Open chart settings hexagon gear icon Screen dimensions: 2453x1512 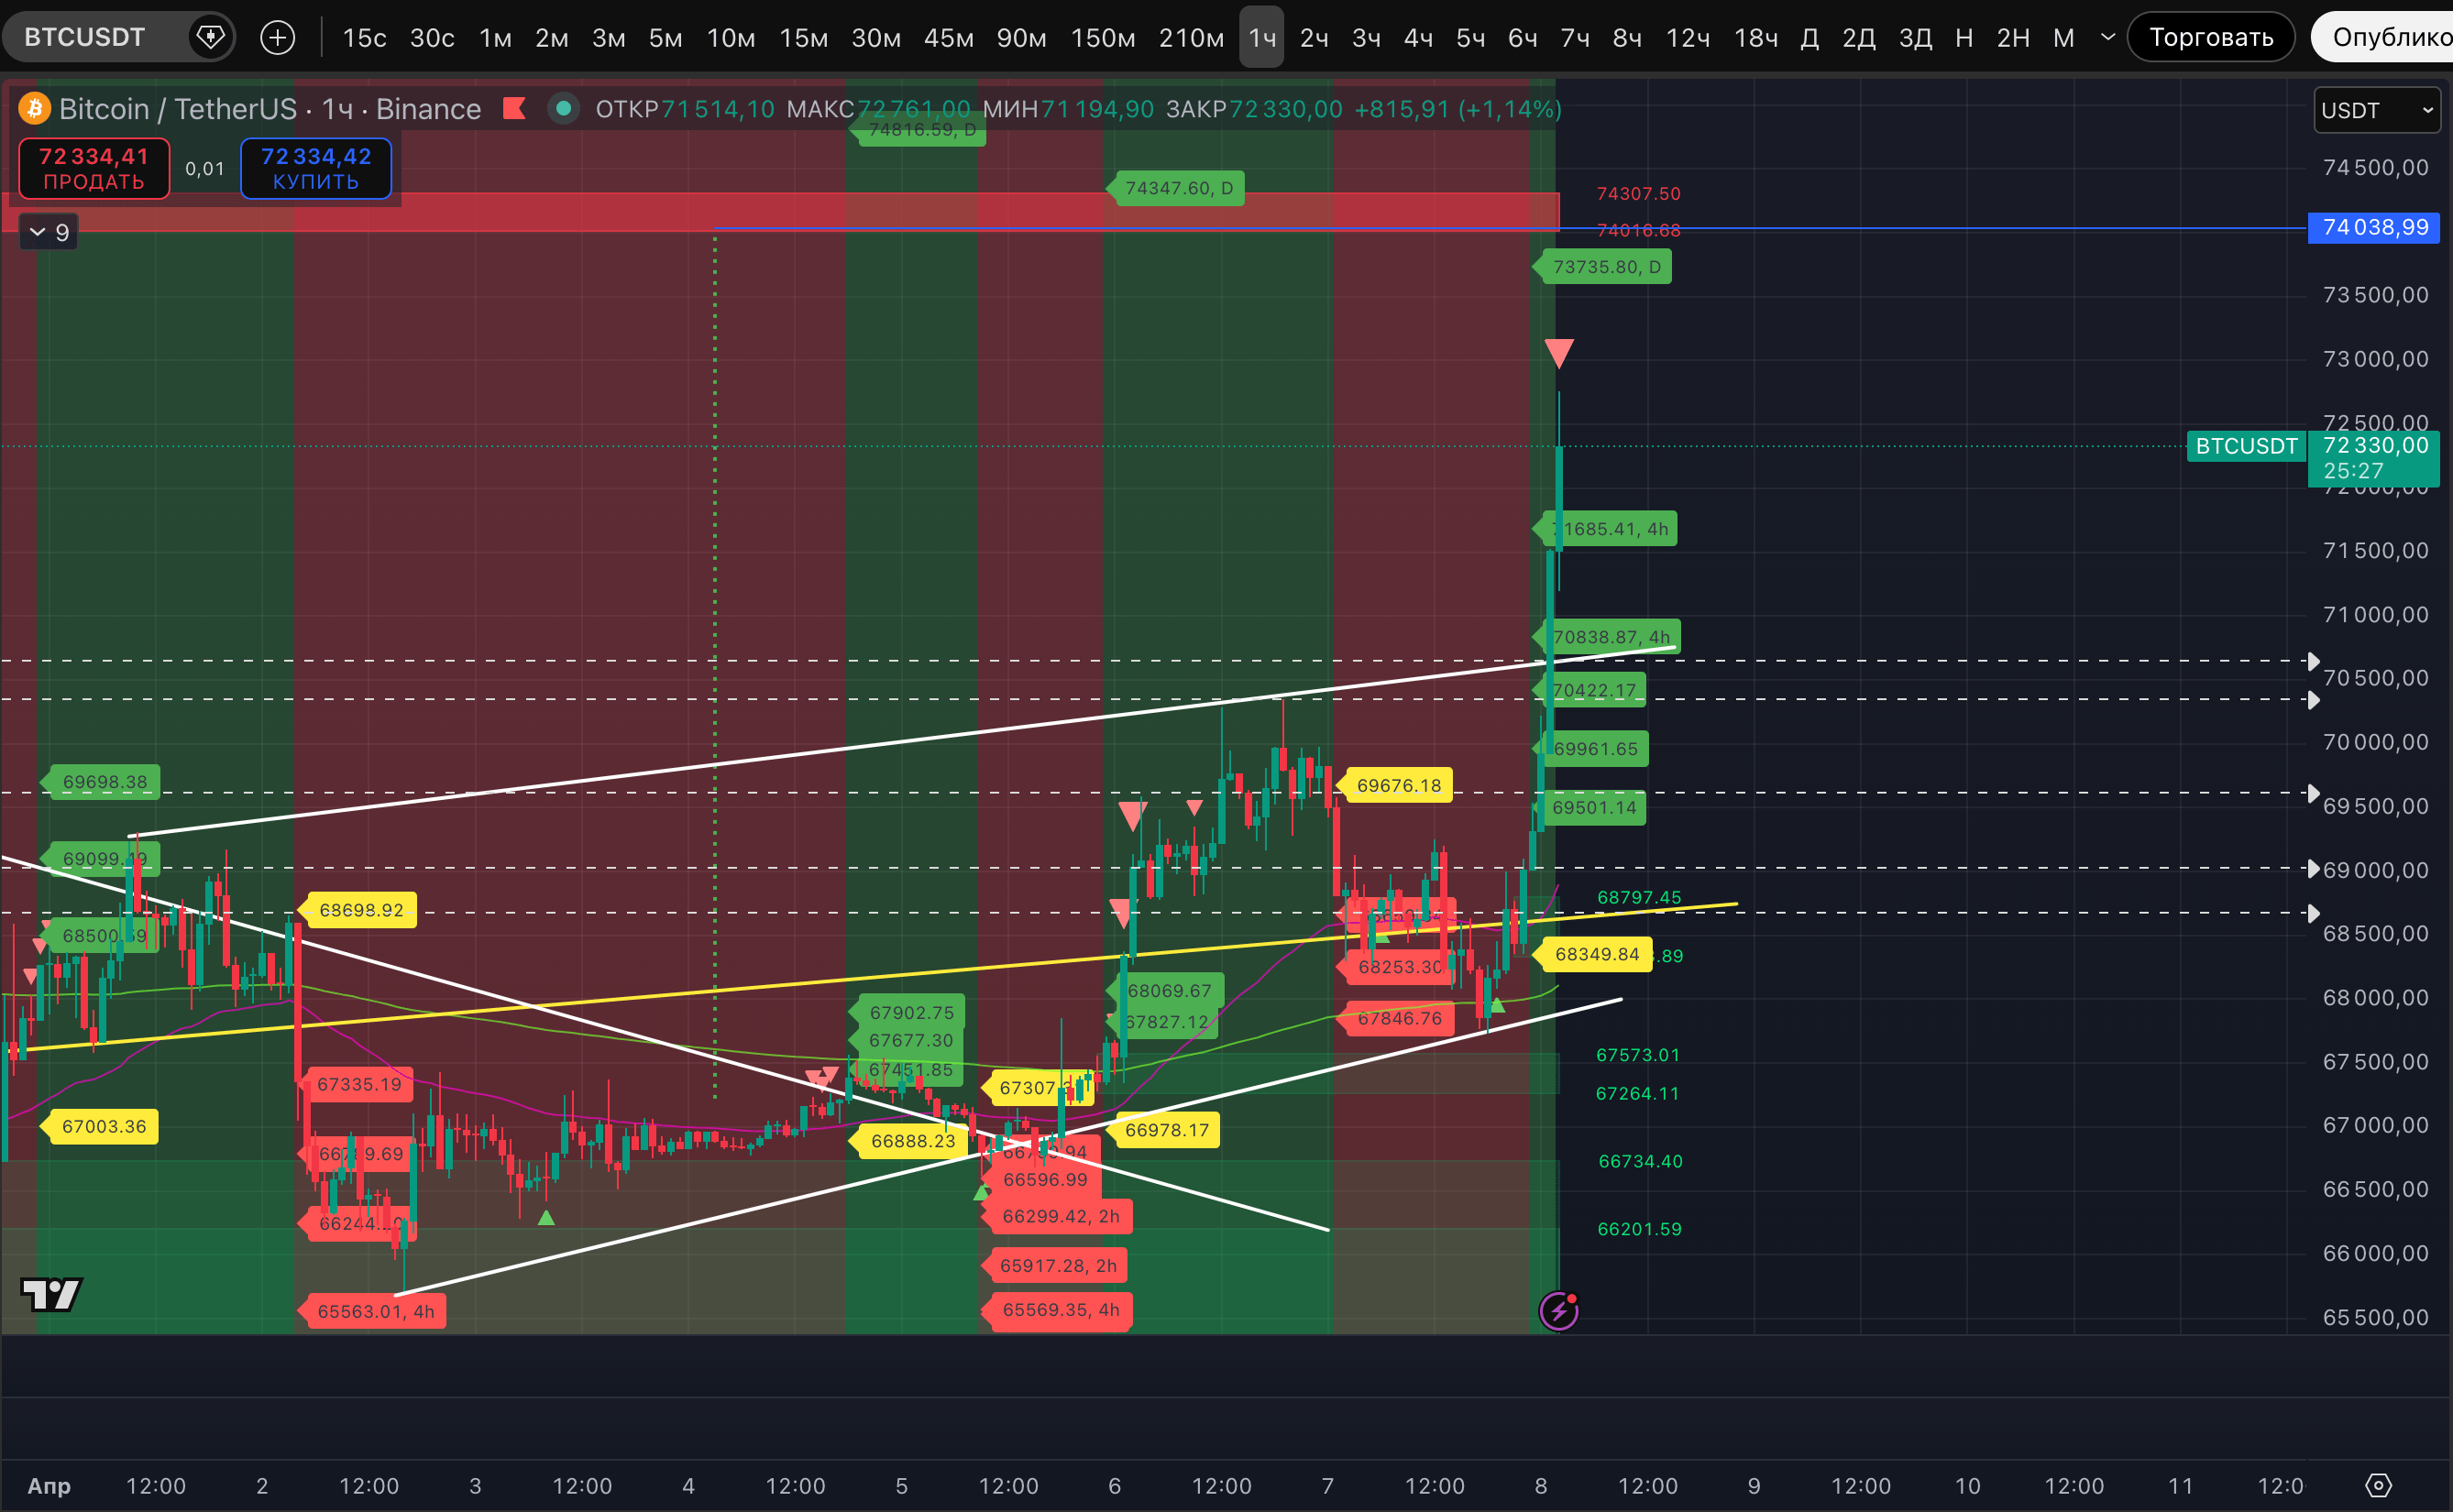pos(2378,1486)
